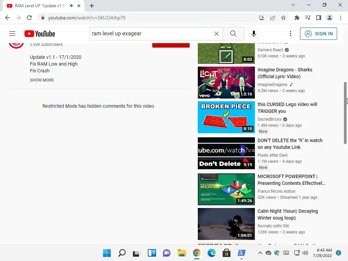Click the address bar URL
Image resolution: width=348 pixels, height=261 pixels.
tap(87, 18)
